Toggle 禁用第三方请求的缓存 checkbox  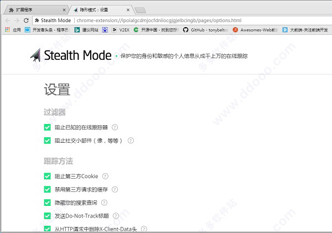(x=47, y=189)
